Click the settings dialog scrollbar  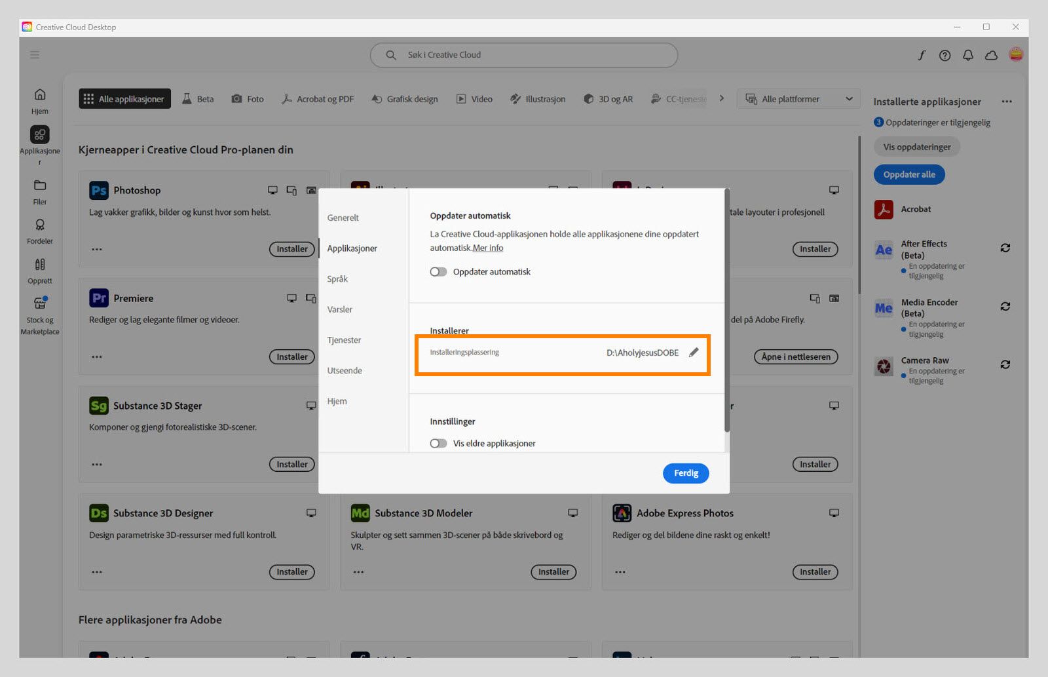pos(727,311)
